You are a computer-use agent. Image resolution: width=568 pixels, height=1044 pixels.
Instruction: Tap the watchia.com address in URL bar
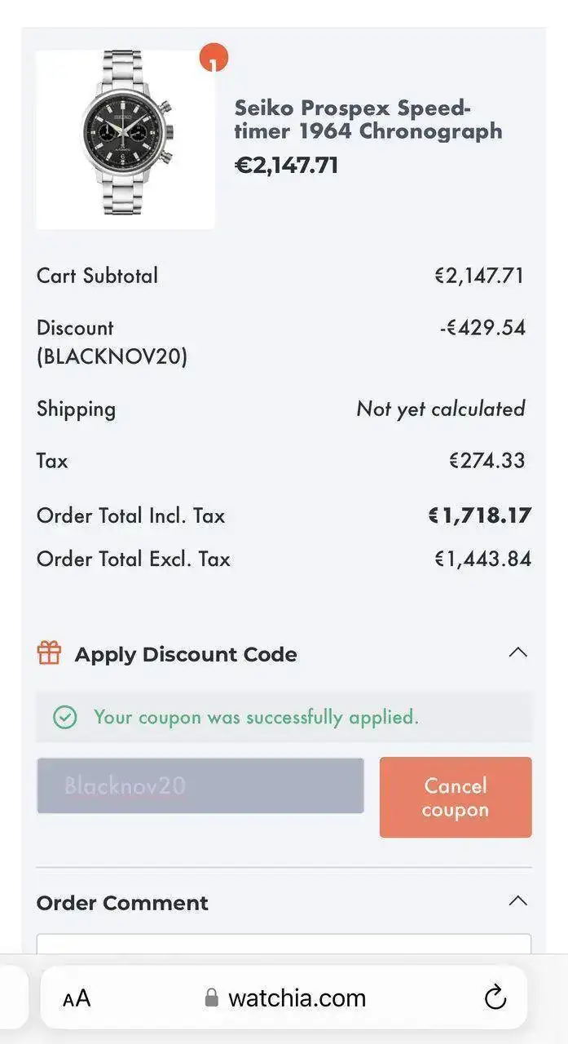(x=297, y=998)
